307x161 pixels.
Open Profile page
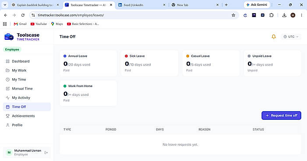27,125
